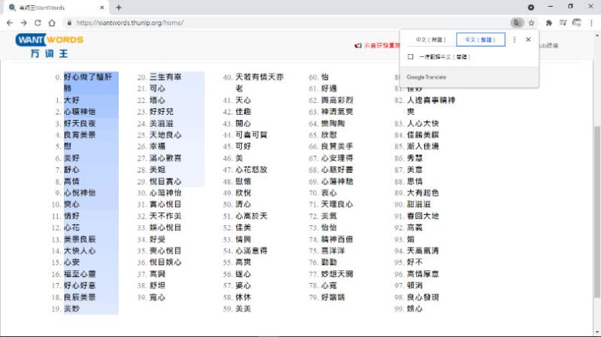Select result 46 美

(x=239, y=158)
